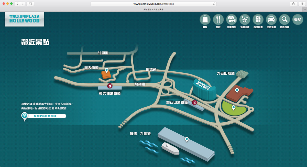Open the shopping bag (購物) section
Screen dimensions: 307x167
(x=205, y=19)
